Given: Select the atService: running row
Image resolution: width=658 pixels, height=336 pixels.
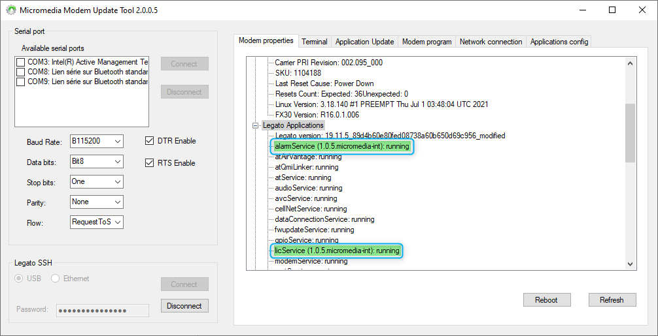Looking at the screenshot, I should (303, 177).
